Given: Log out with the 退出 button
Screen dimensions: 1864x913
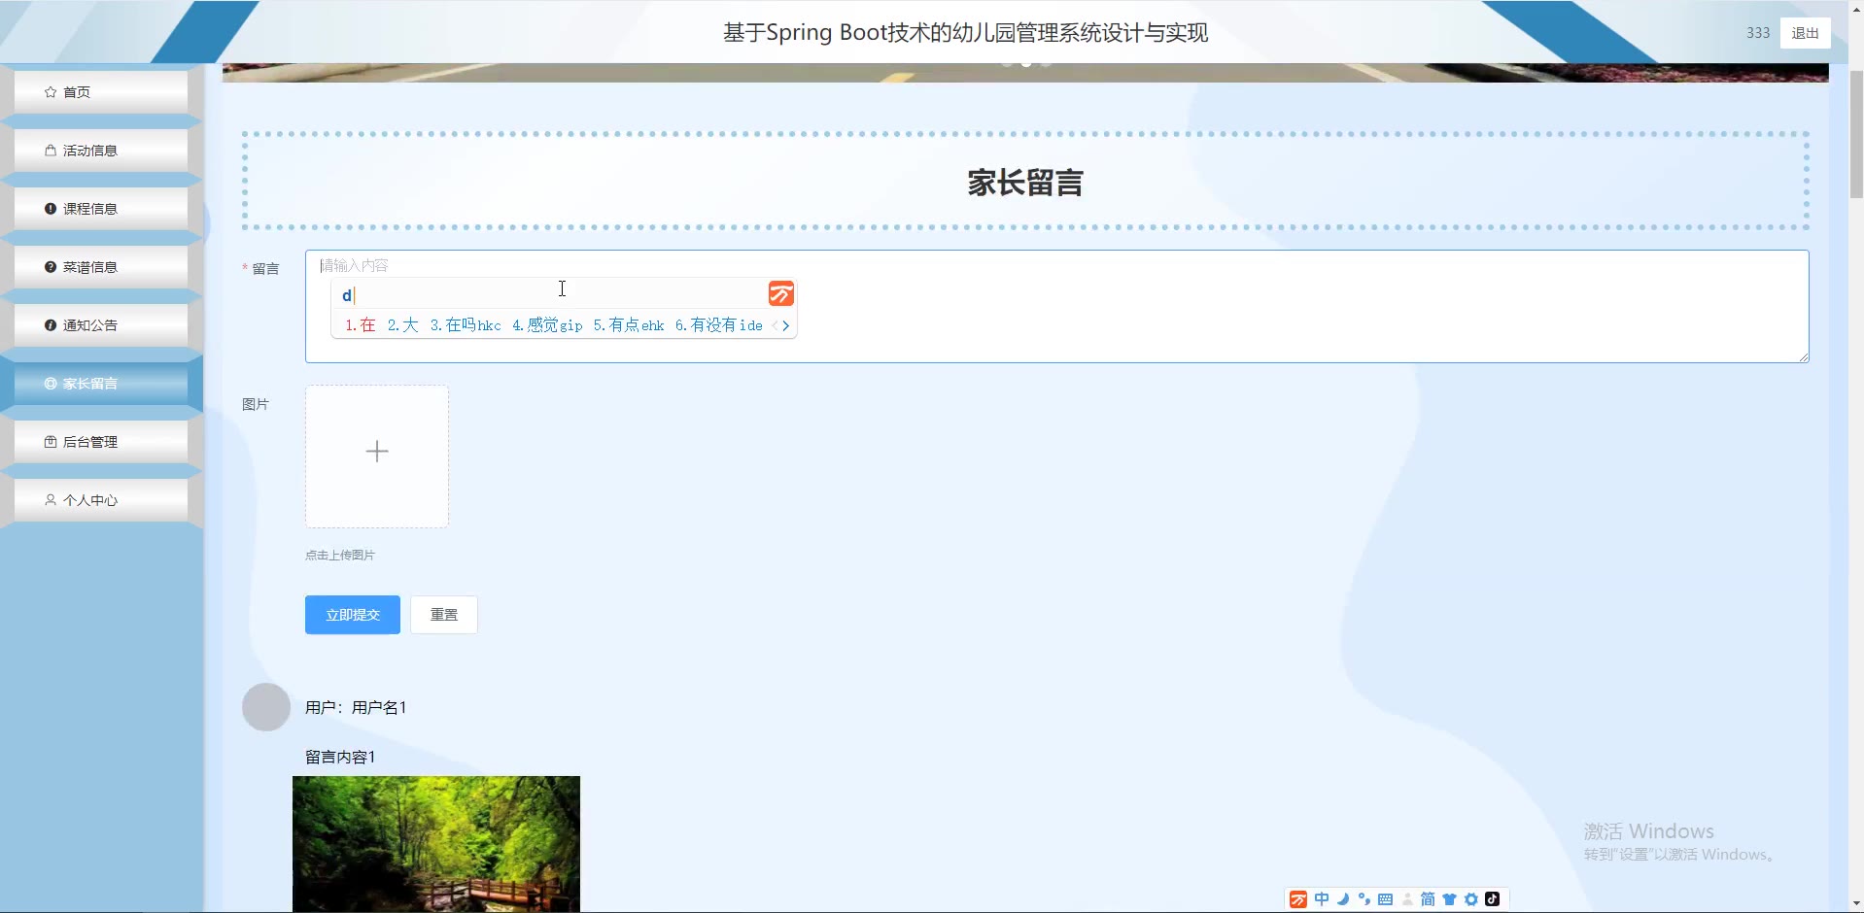Looking at the screenshot, I should (1805, 33).
